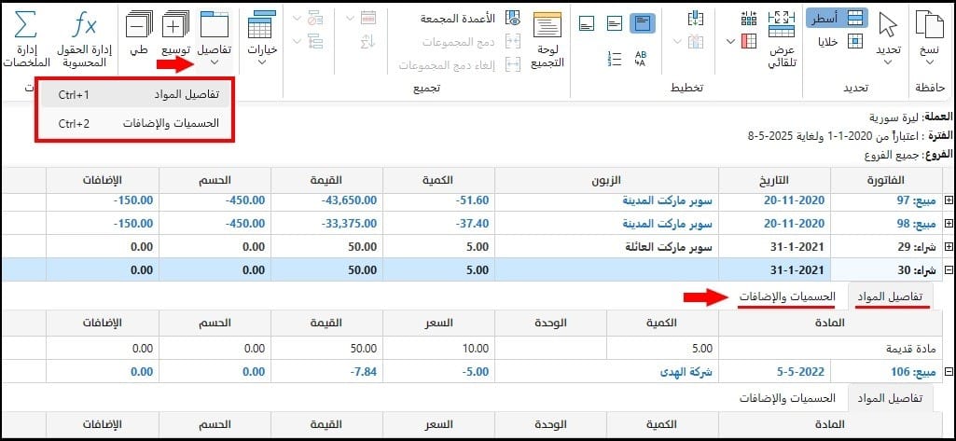Click the blue hierarchy tree icon
This screenshot has width=956, height=441.
315,41
